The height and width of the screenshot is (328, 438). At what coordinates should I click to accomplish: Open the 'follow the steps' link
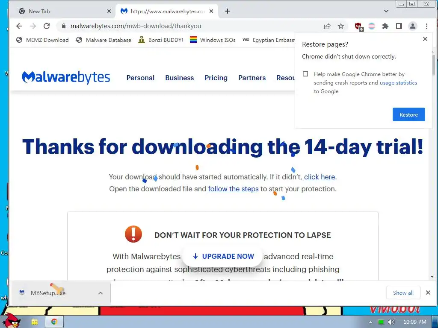tap(233, 189)
